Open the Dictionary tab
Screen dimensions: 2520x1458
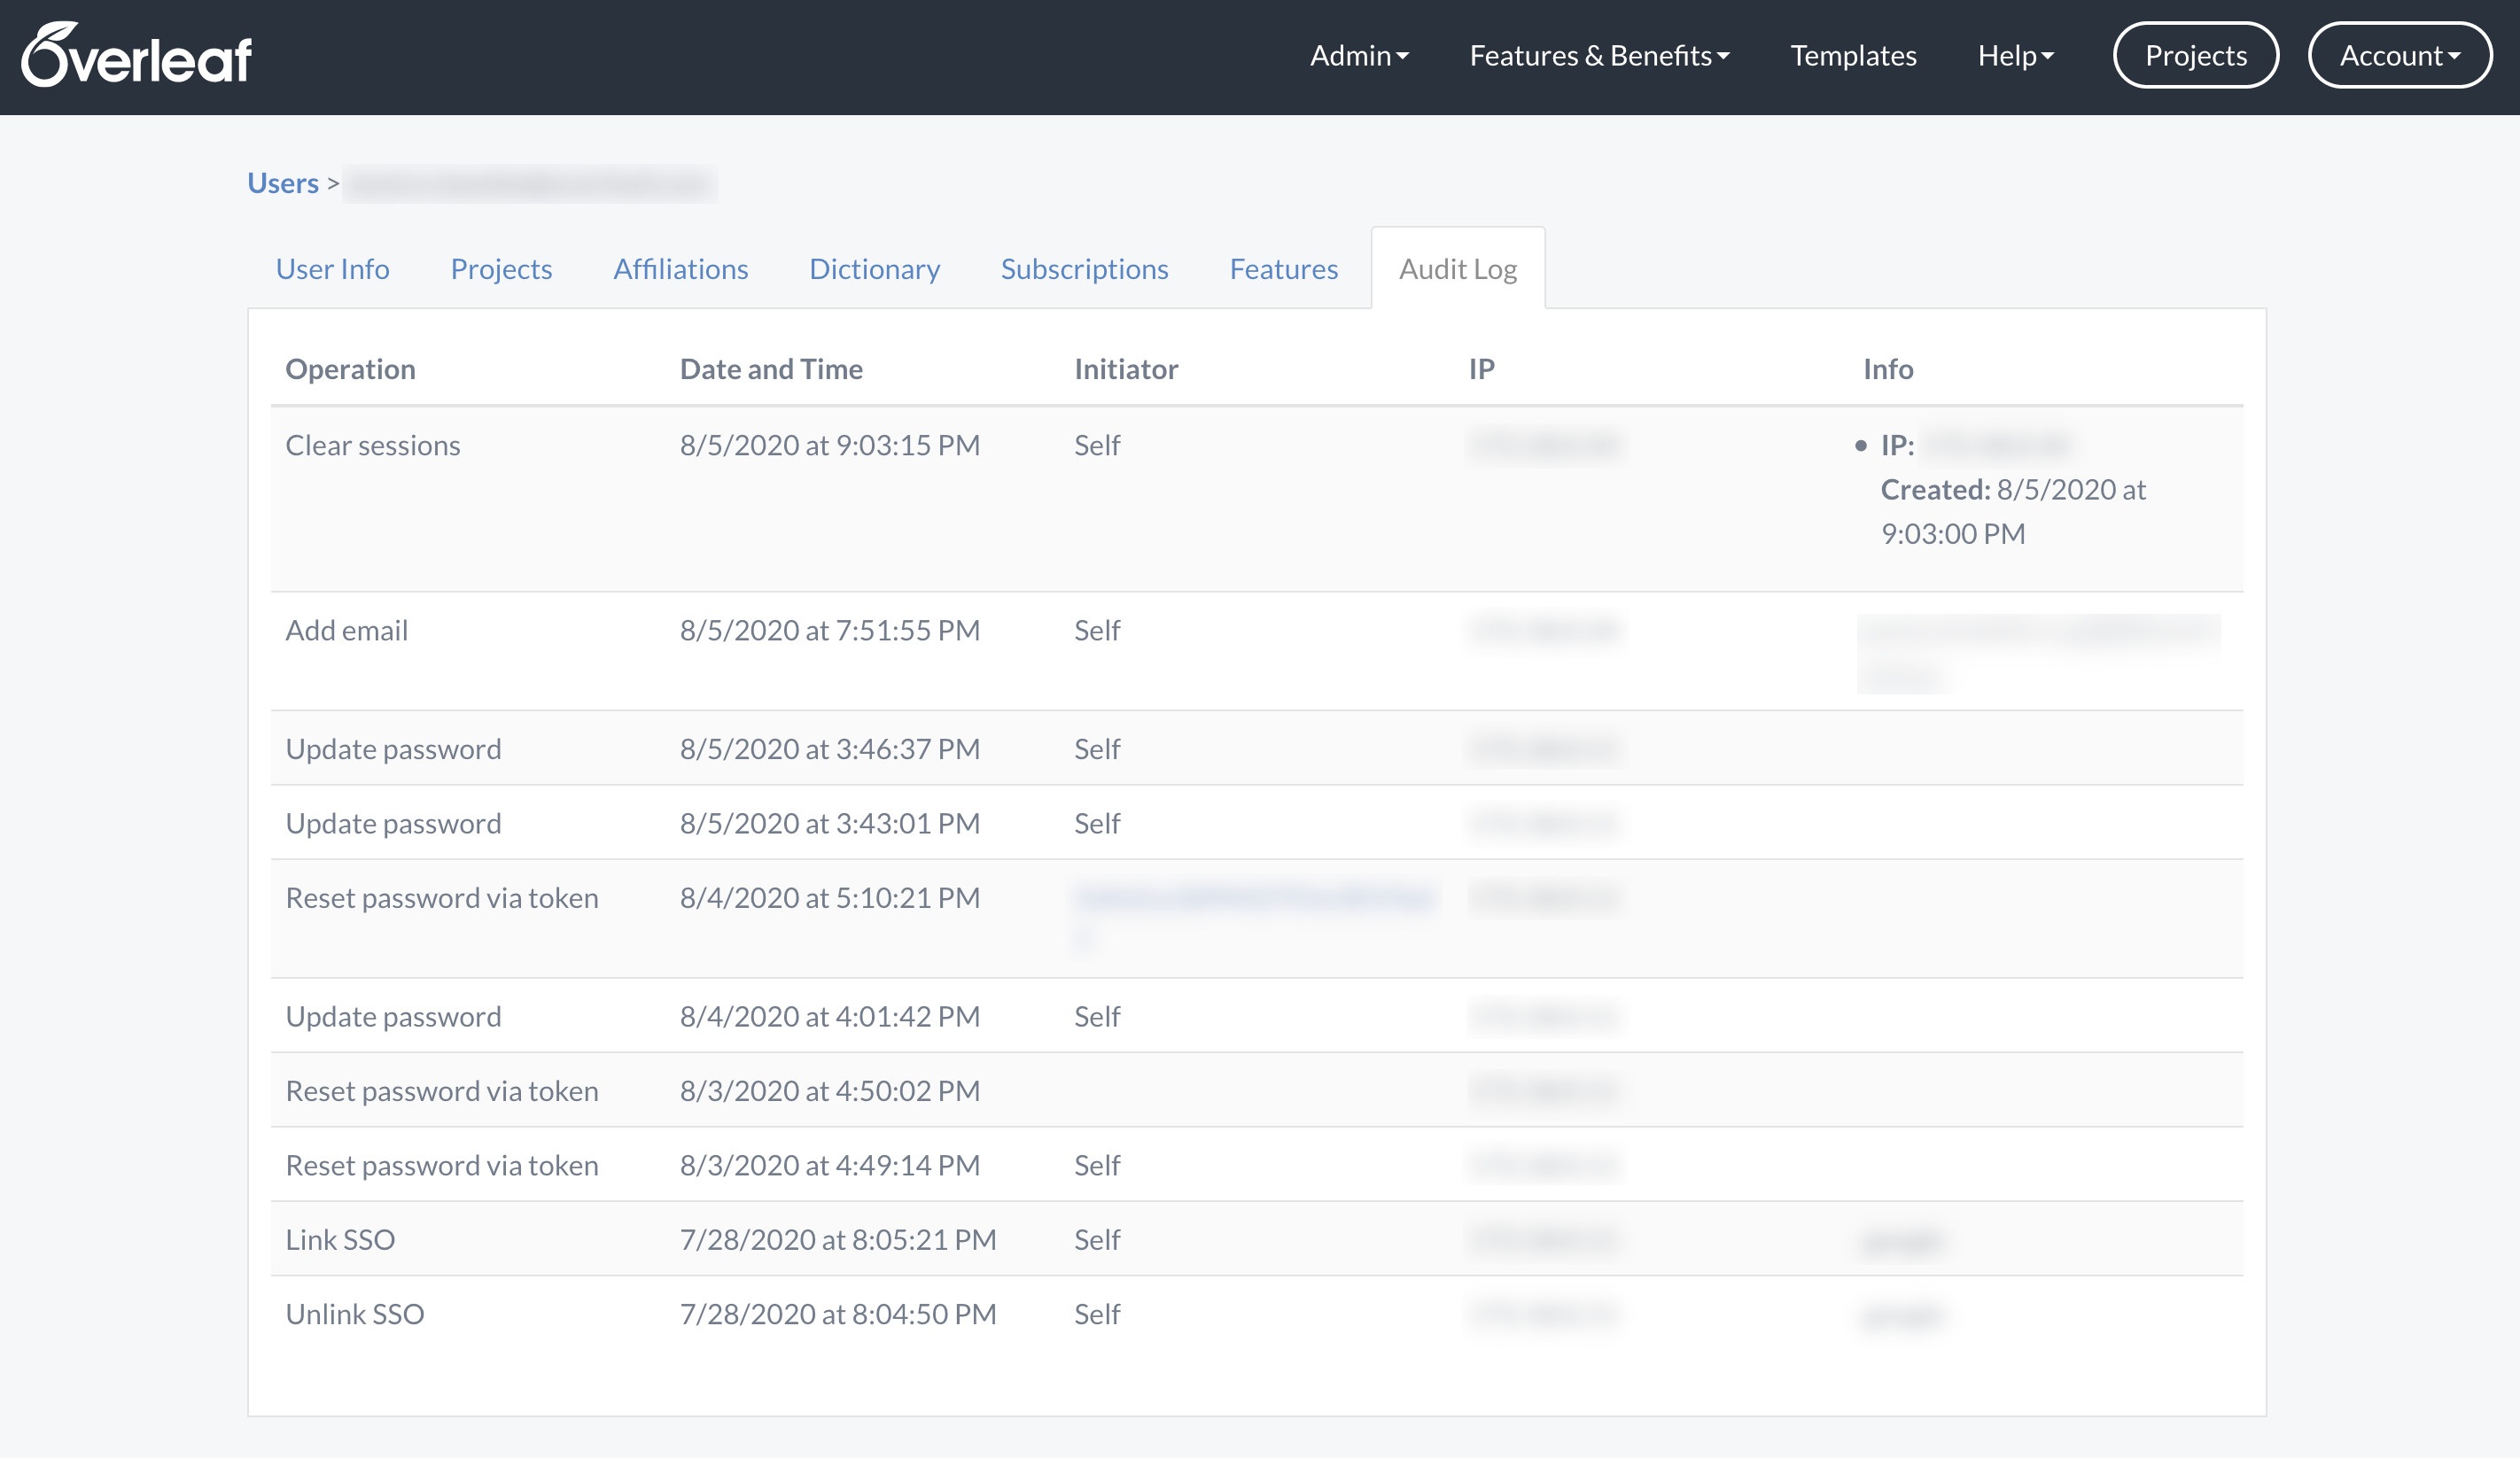874,269
